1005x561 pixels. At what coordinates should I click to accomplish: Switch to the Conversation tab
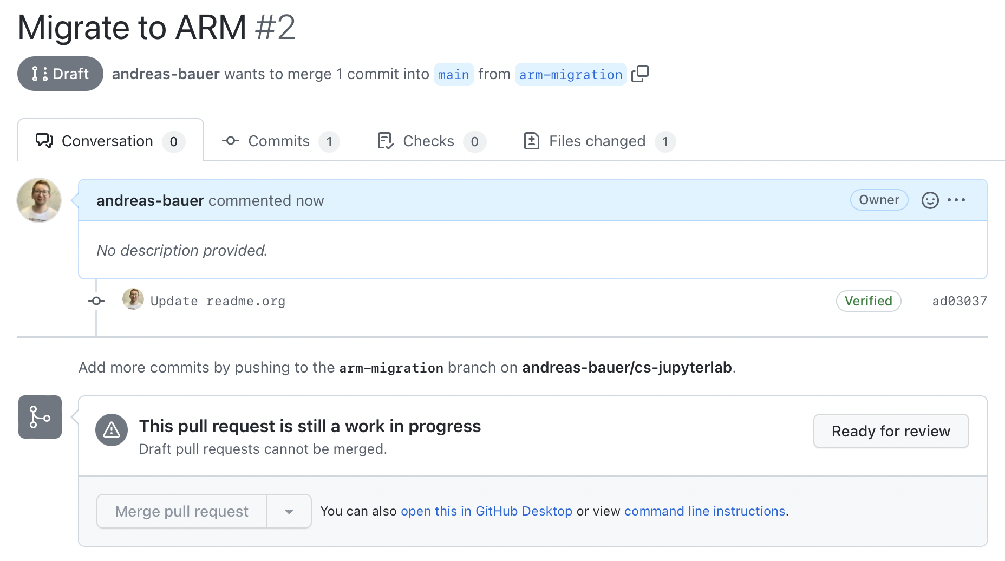click(110, 141)
